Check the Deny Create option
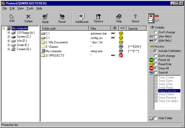Viewport: 185px width, 128px height. (x=156, y=77)
